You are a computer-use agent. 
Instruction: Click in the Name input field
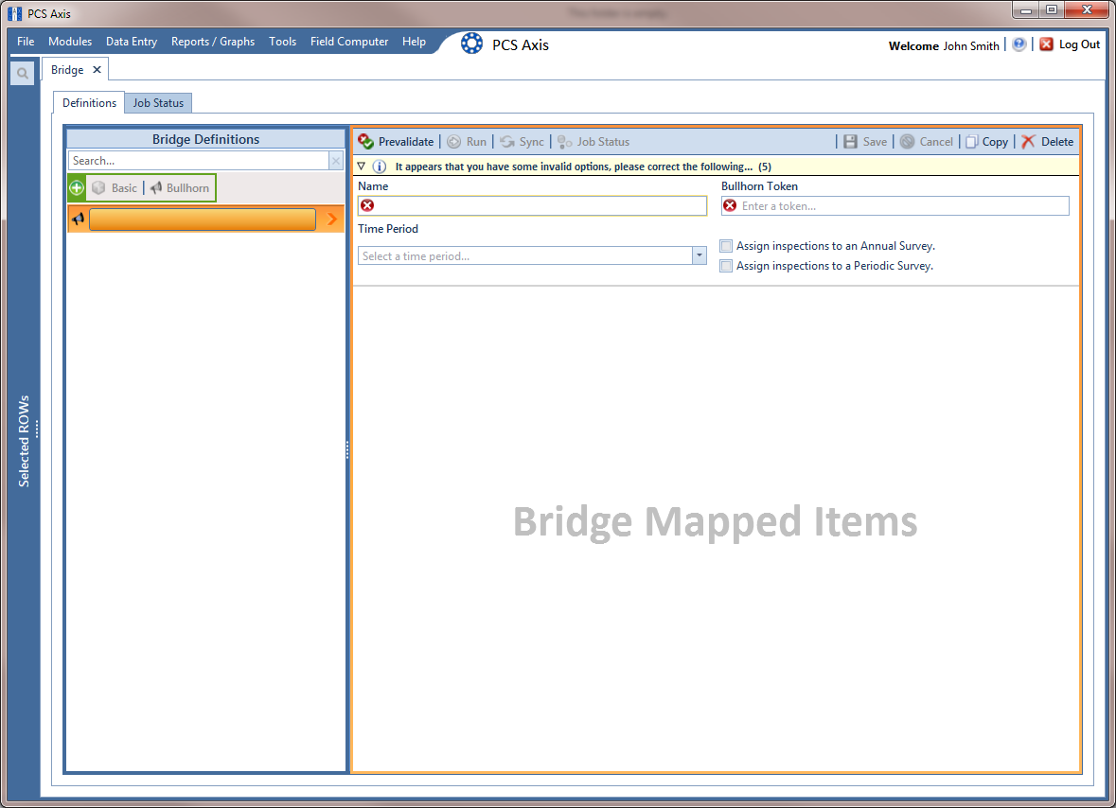click(x=532, y=205)
